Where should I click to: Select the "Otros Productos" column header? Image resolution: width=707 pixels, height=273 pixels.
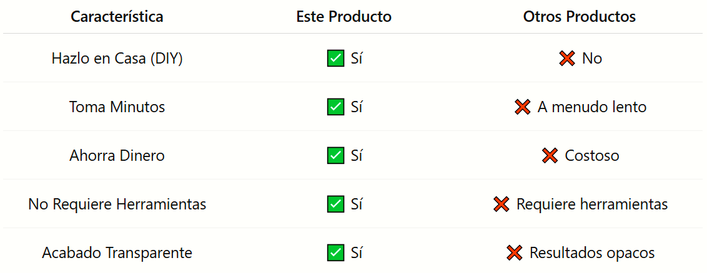(x=580, y=17)
